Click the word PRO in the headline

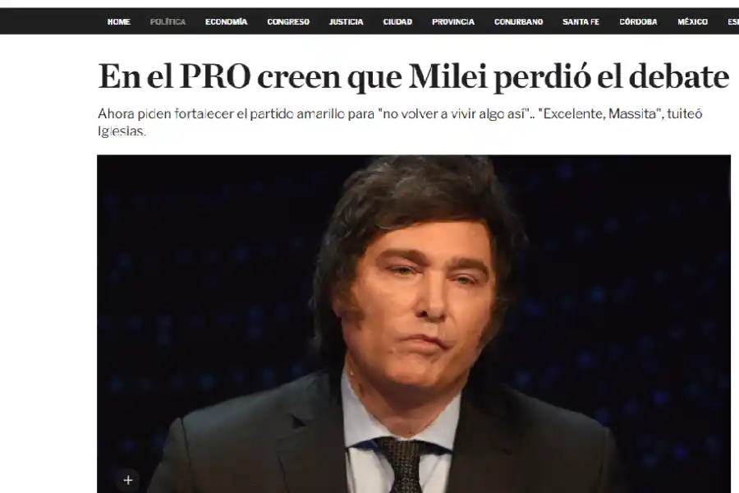pyautogui.click(x=214, y=76)
